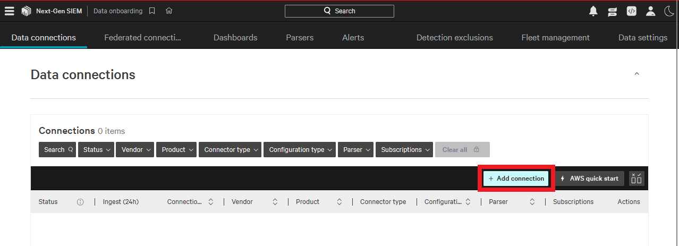Switch to the Data connections tab
The image size is (679, 246).
pos(44,38)
